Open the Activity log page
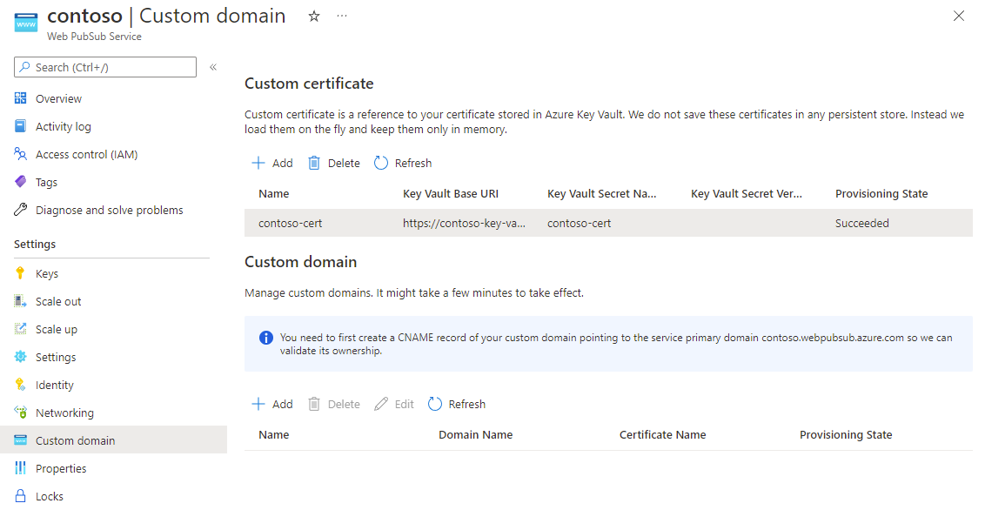 click(63, 125)
